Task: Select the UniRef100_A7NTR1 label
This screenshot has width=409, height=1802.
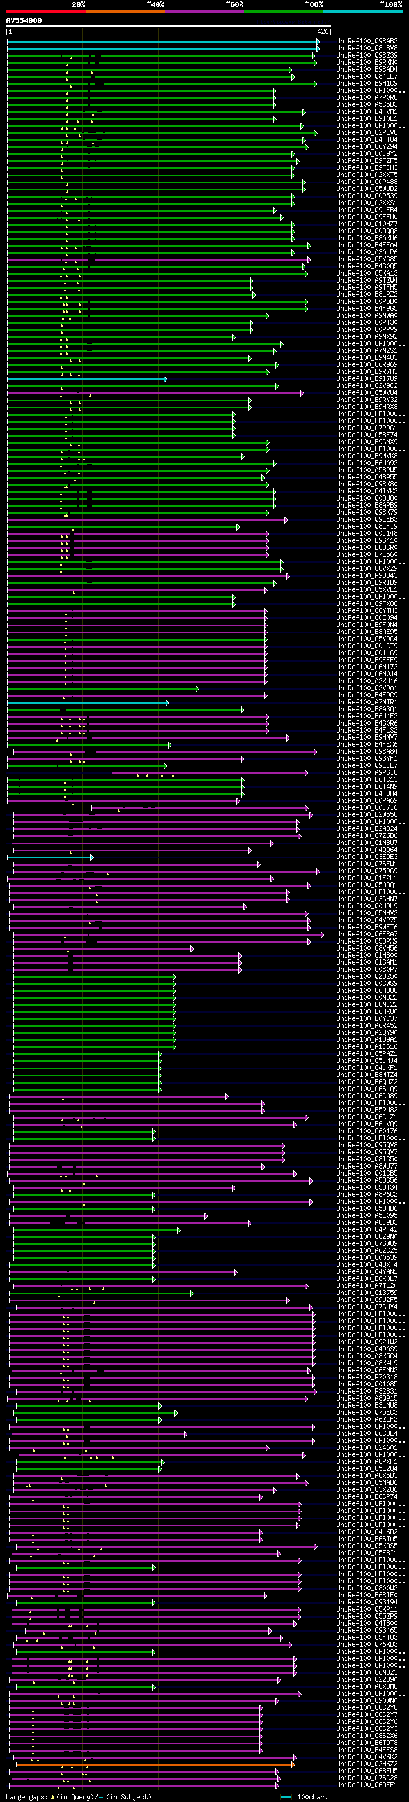Action: coord(367,702)
